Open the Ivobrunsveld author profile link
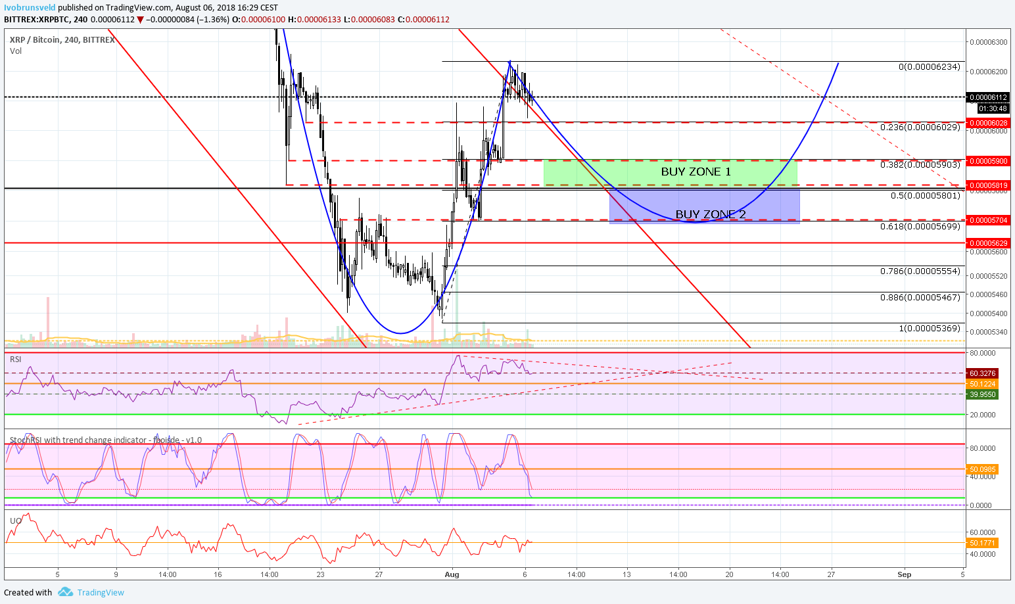Screen dimensions: 1015x604 pos(30,8)
